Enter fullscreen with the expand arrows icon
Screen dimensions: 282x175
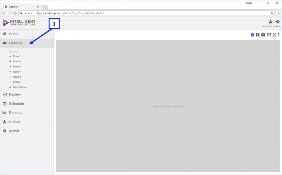pos(275,35)
